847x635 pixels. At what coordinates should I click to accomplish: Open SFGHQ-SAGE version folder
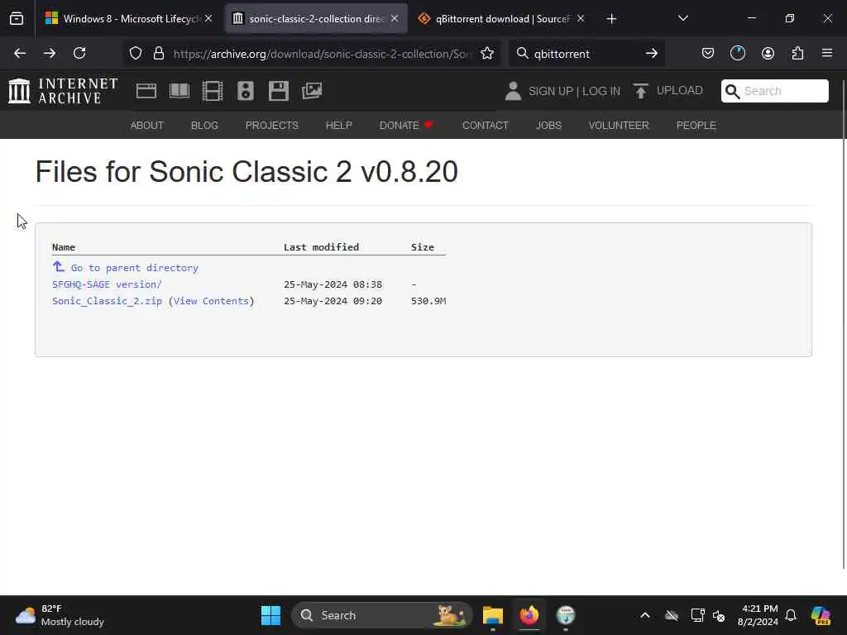[107, 284]
